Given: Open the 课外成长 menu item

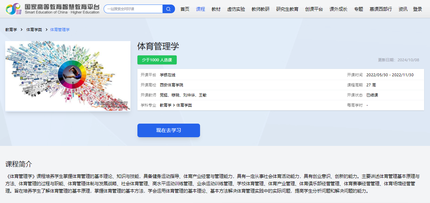Looking at the screenshot, I should click(339, 9).
